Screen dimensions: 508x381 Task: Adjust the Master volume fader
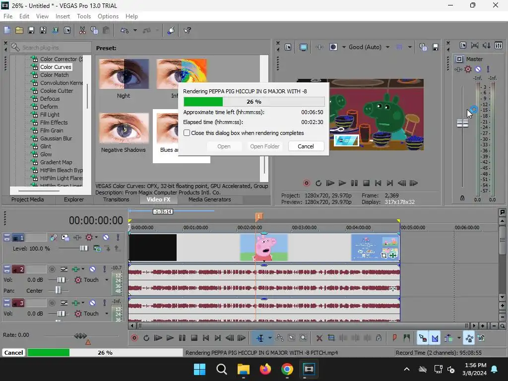coord(462,124)
